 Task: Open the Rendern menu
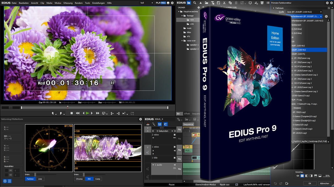(79, 3)
